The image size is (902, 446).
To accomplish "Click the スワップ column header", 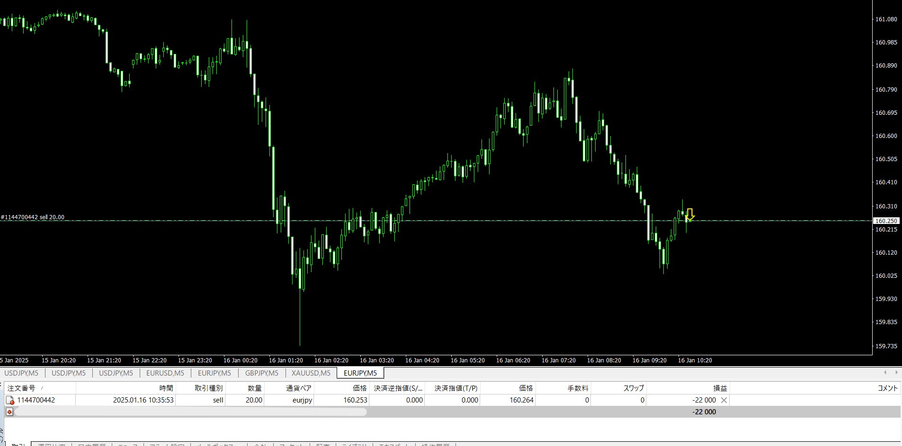I will click(x=634, y=388).
